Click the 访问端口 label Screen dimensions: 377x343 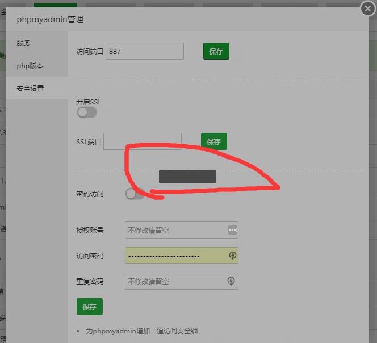pyautogui.click(x=90, y=51)
